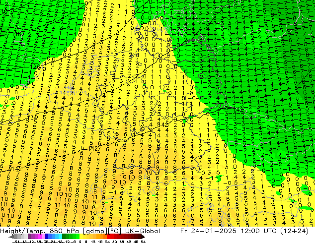315x243 pixels.
Task: Click the time "12:00 UTC"
Action: point(257,231)
